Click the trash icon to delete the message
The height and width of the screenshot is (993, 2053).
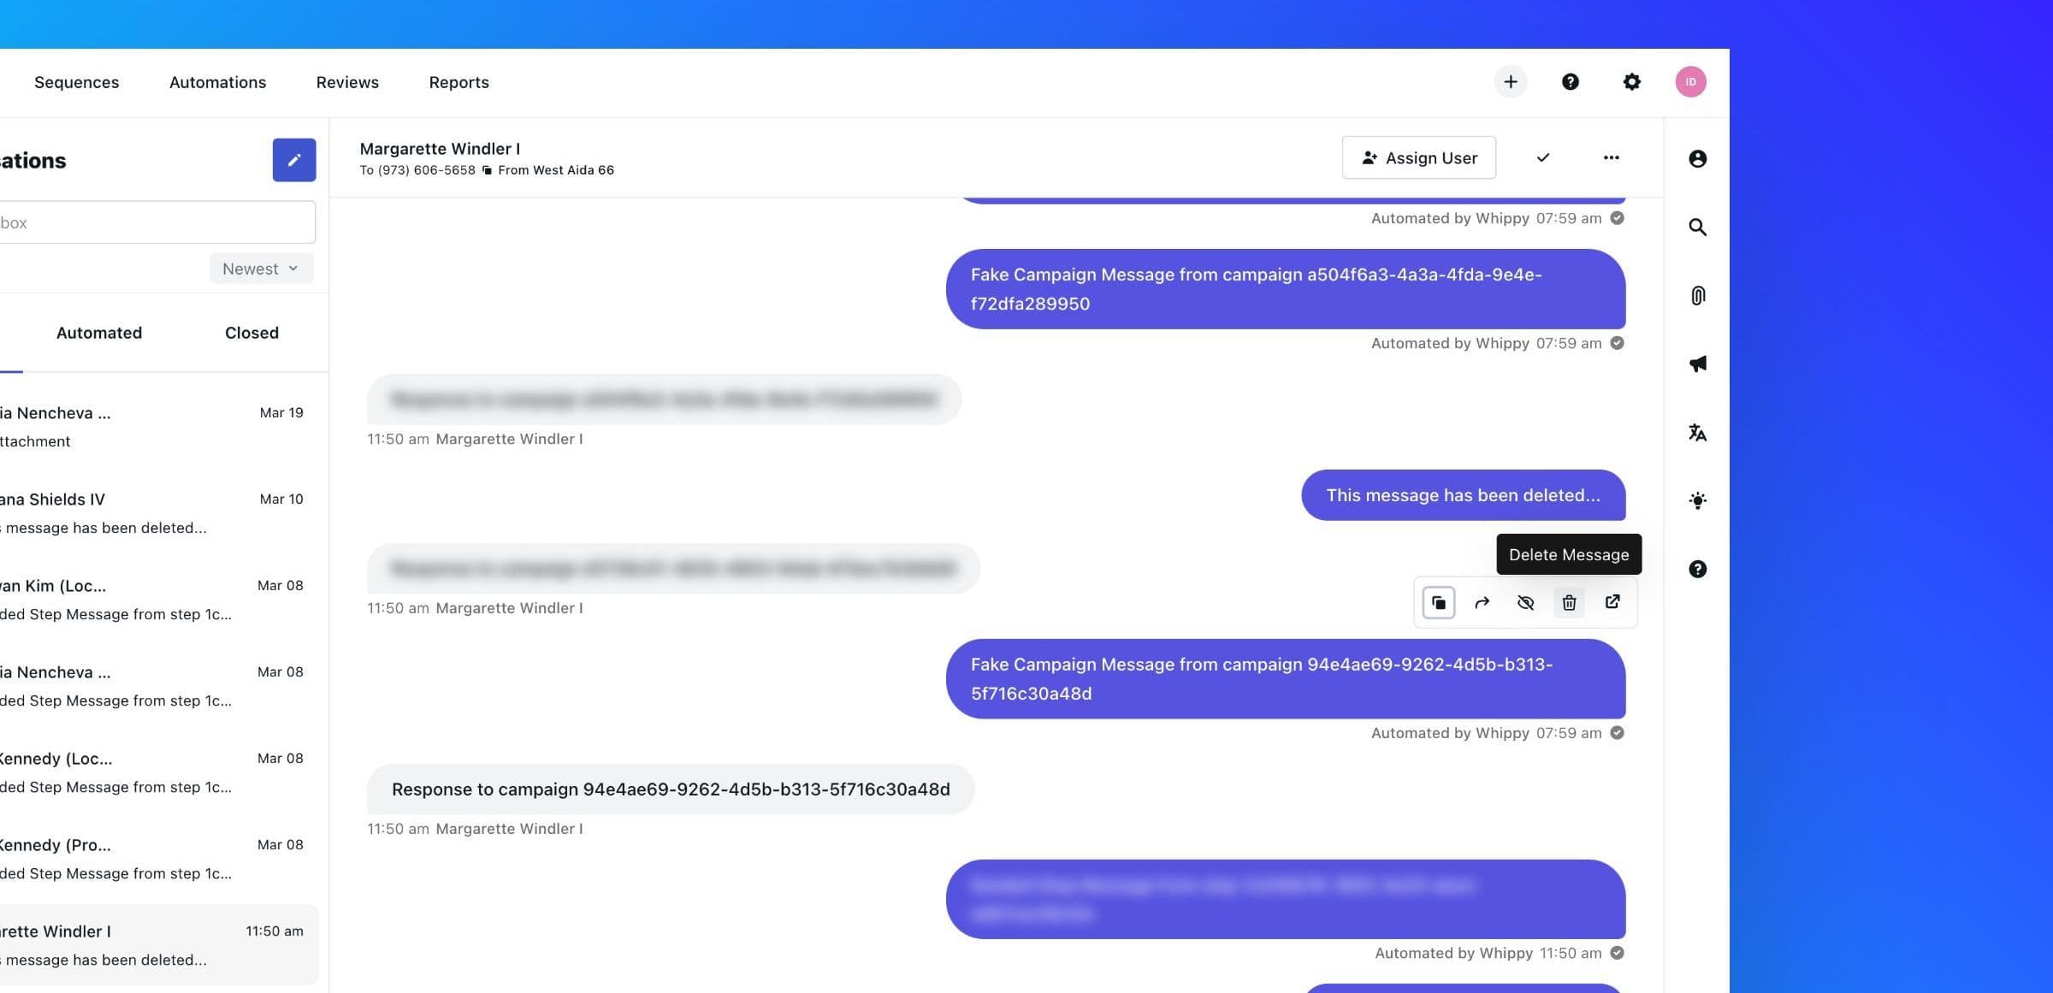1569,602
